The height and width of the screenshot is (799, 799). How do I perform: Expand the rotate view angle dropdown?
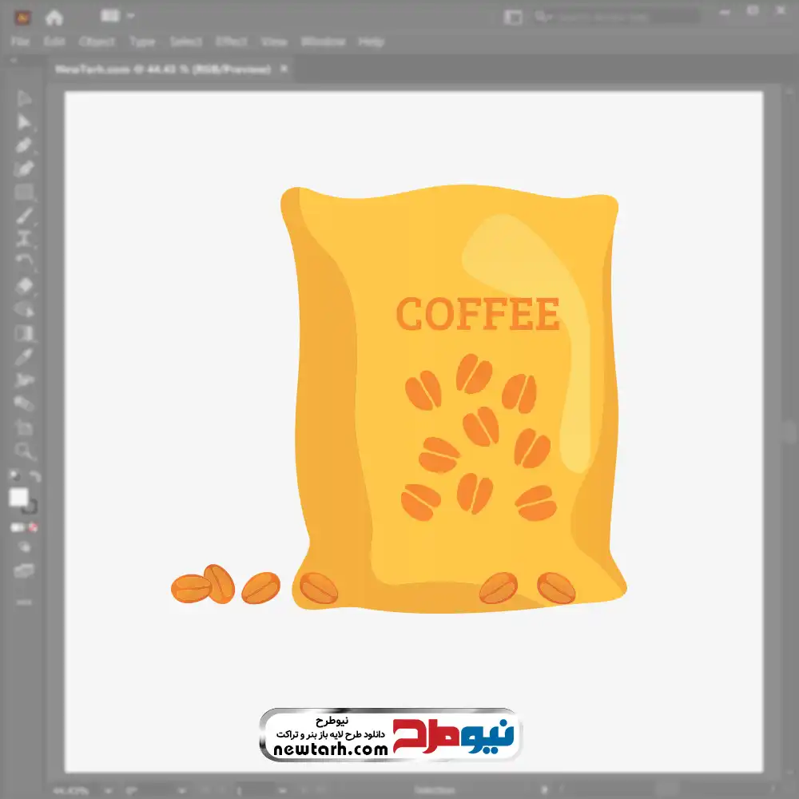(x=181, y=789)
